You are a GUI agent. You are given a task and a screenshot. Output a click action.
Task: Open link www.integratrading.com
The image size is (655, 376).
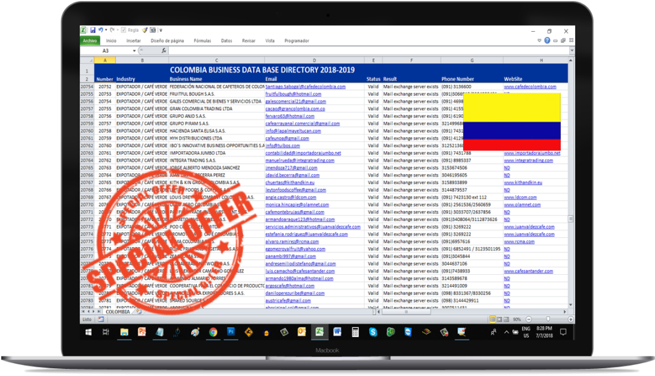529,160
